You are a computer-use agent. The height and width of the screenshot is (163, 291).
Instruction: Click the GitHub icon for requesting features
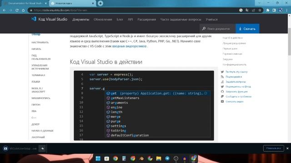click(222, 91)
